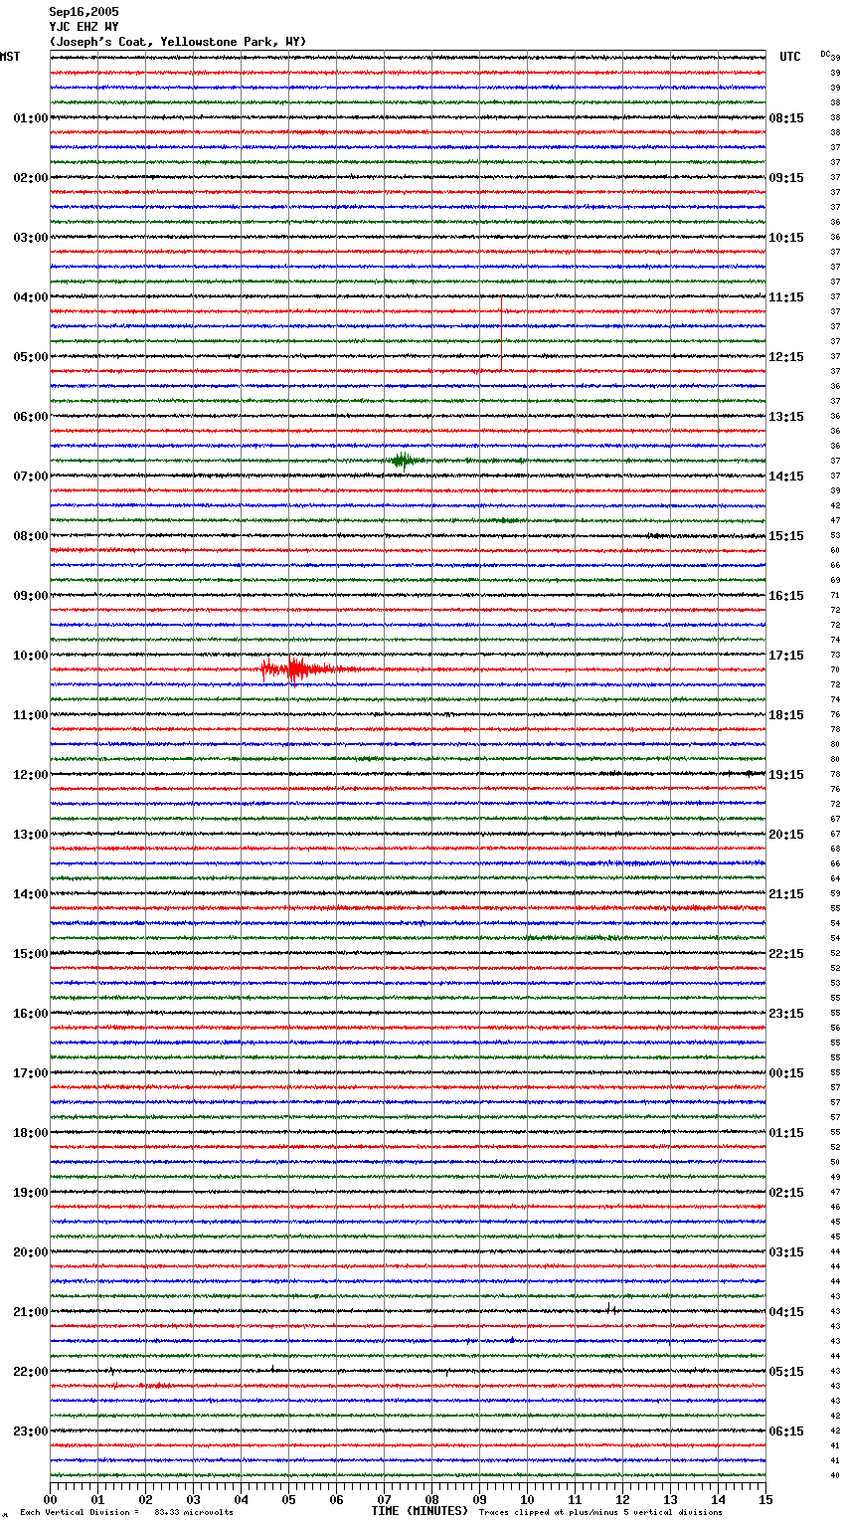
Task: Click the 11:15 UTC label
Action: coord(786,297)
